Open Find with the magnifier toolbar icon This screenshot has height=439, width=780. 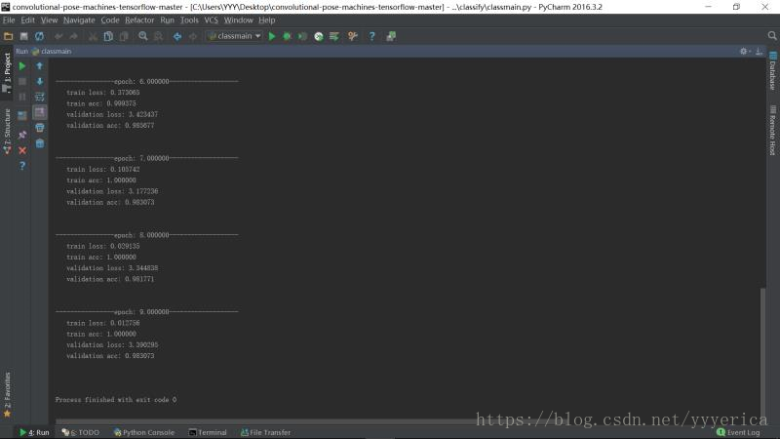click(143, 36)
